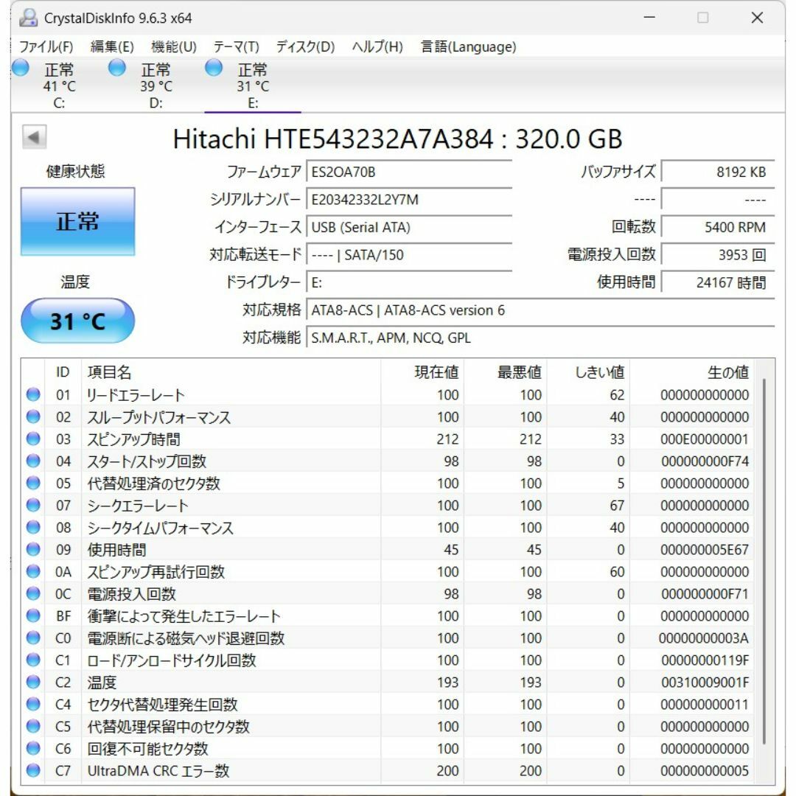Click status orb of attribute BF row
Image resolution: width=796 pixels, height=796 pixels.
(x=33, y=615)
